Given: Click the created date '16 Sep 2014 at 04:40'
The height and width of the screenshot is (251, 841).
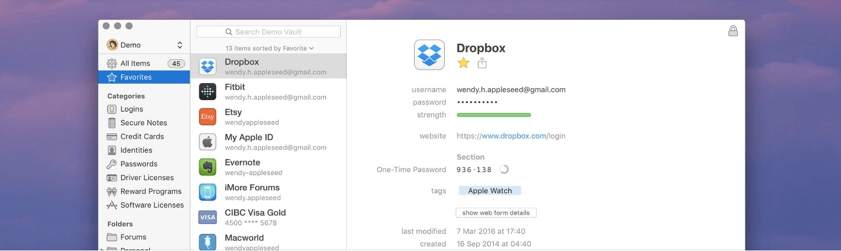Looking at the screenshot, I should [494, 244].
